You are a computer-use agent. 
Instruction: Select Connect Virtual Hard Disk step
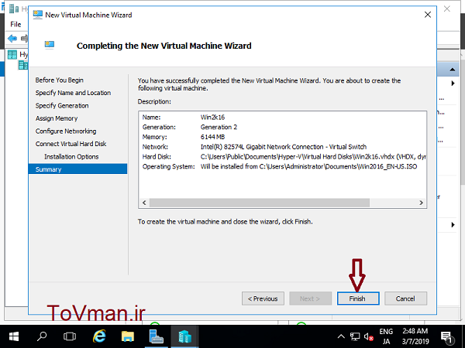point(71,144)
